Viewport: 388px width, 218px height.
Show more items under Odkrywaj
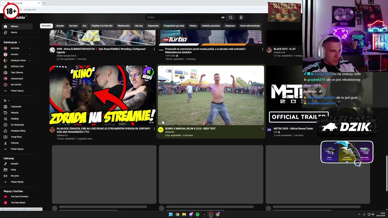click(17, 182)
